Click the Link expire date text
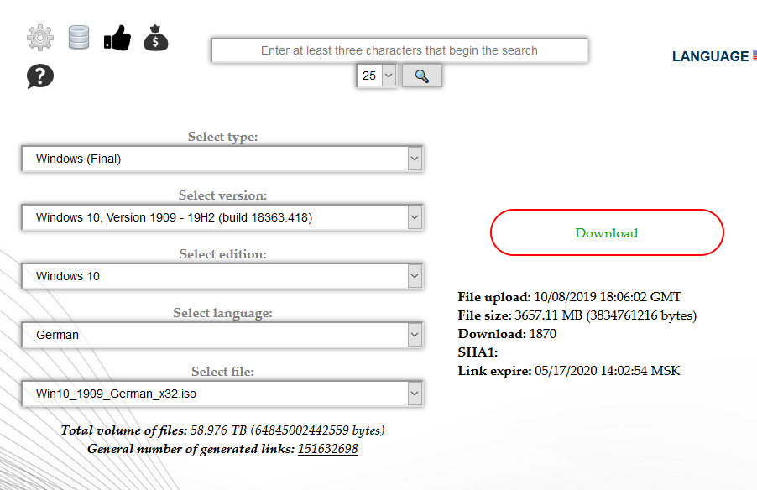Image resolution: width=757 pixels, height=490 pixels. [569, 371]
